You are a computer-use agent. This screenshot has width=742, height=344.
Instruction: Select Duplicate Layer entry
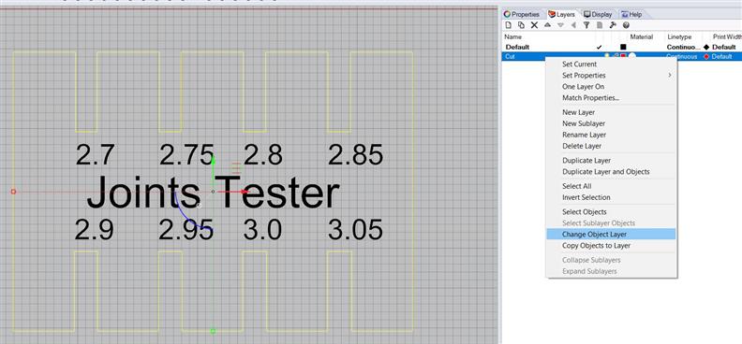[x=586, y=161]
